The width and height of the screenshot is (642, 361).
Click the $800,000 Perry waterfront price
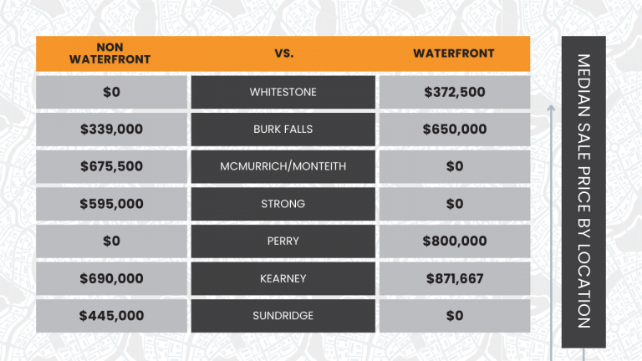pyautogui.click(x=455, y=241)
